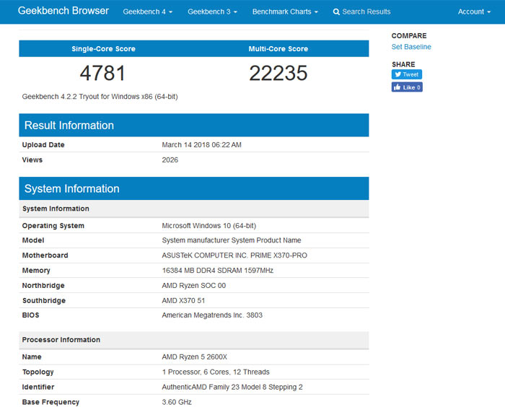The image size is (505, 407).
Task: Select the single-core score 4781
Action: [x=102, y=73]
